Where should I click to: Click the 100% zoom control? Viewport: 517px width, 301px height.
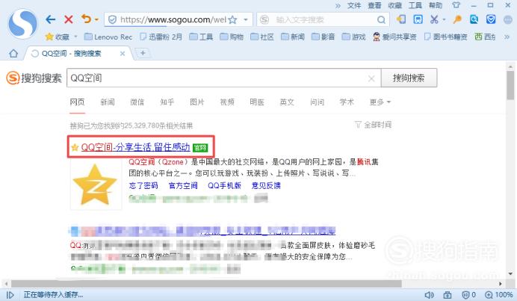(x=499, y=295)
